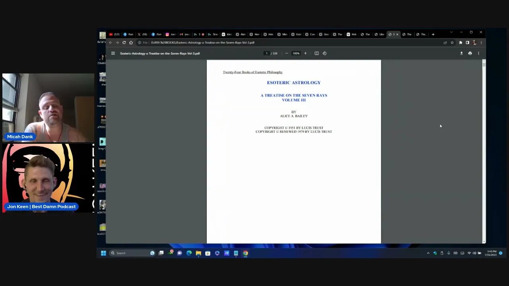Image resolution: width=509 pixels, height=286 pixels.
Task: Click the taskbar Search box
Action: 132,253
